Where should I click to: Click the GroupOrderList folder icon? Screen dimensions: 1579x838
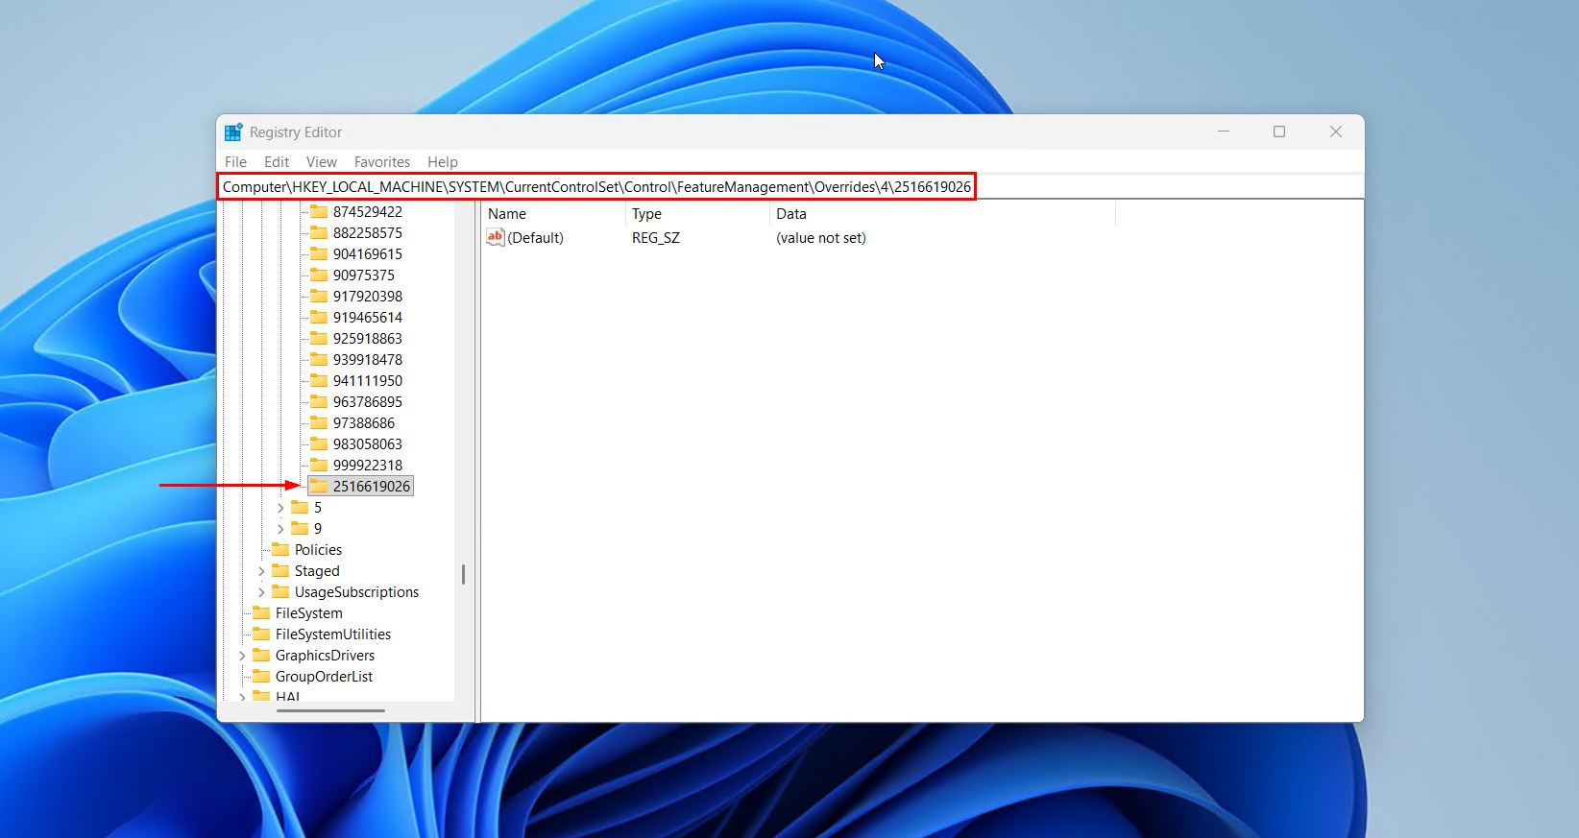coord(261,676)
